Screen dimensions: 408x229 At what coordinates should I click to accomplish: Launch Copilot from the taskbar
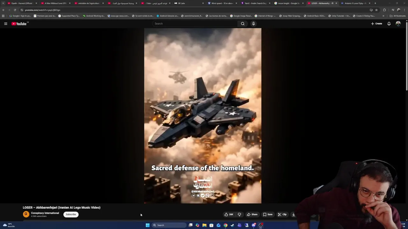pyautogui.click(x=198, y=225)
